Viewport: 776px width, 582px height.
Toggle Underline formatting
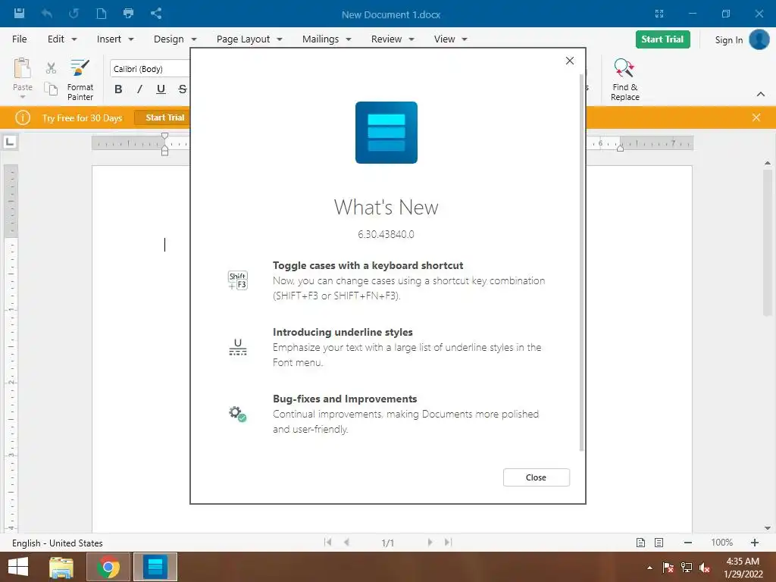(x=161, y=89)
